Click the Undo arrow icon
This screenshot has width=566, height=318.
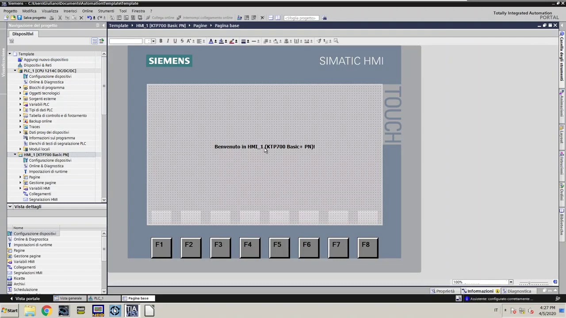click(x=89, y=18)
